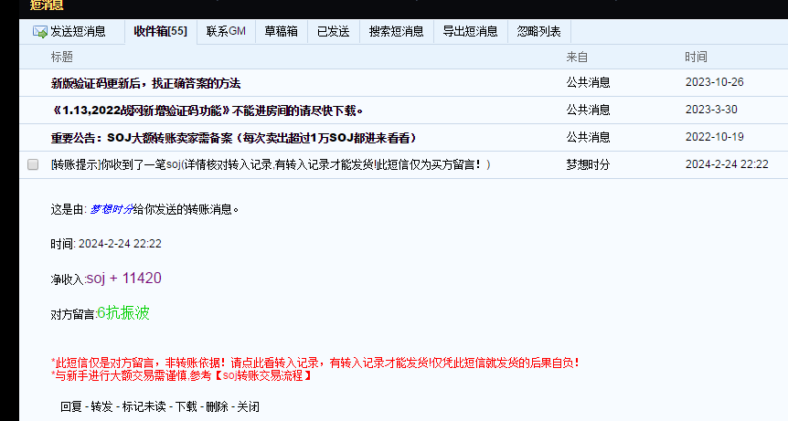Open the 新版验证码更新后 announcement

click(x=145, y=83)
